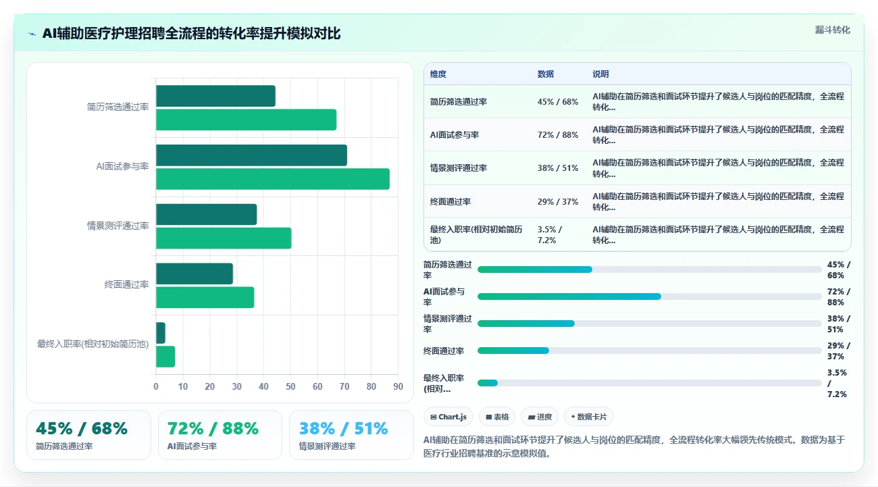Select table row 终面通过率

637,201
